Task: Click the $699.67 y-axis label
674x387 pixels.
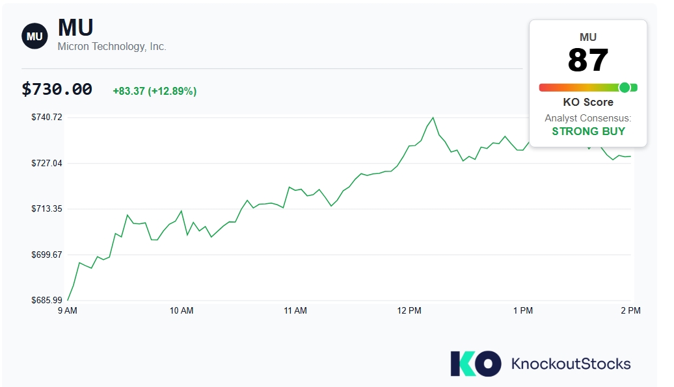Action: click(x=46, y=255)
